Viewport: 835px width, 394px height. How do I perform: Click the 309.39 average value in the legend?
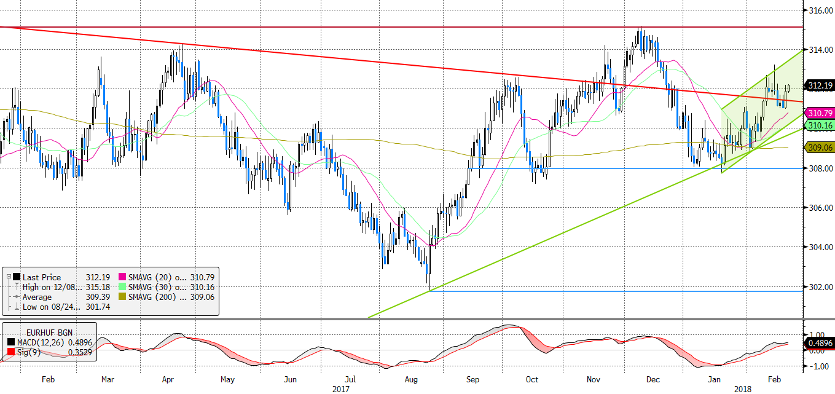pos(96,297)
